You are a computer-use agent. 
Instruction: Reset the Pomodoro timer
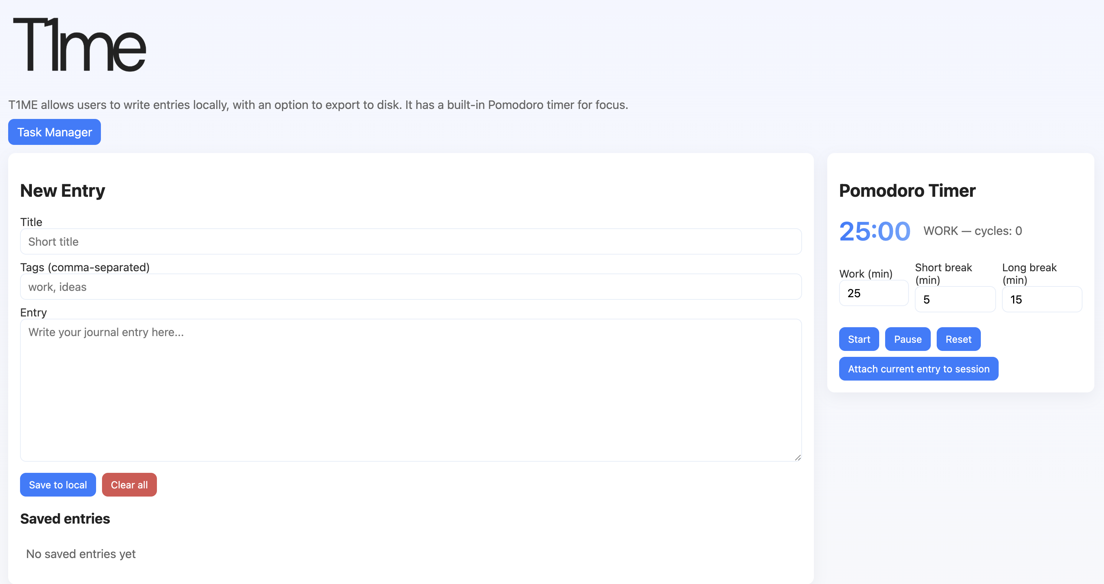(x=958, y=339)
